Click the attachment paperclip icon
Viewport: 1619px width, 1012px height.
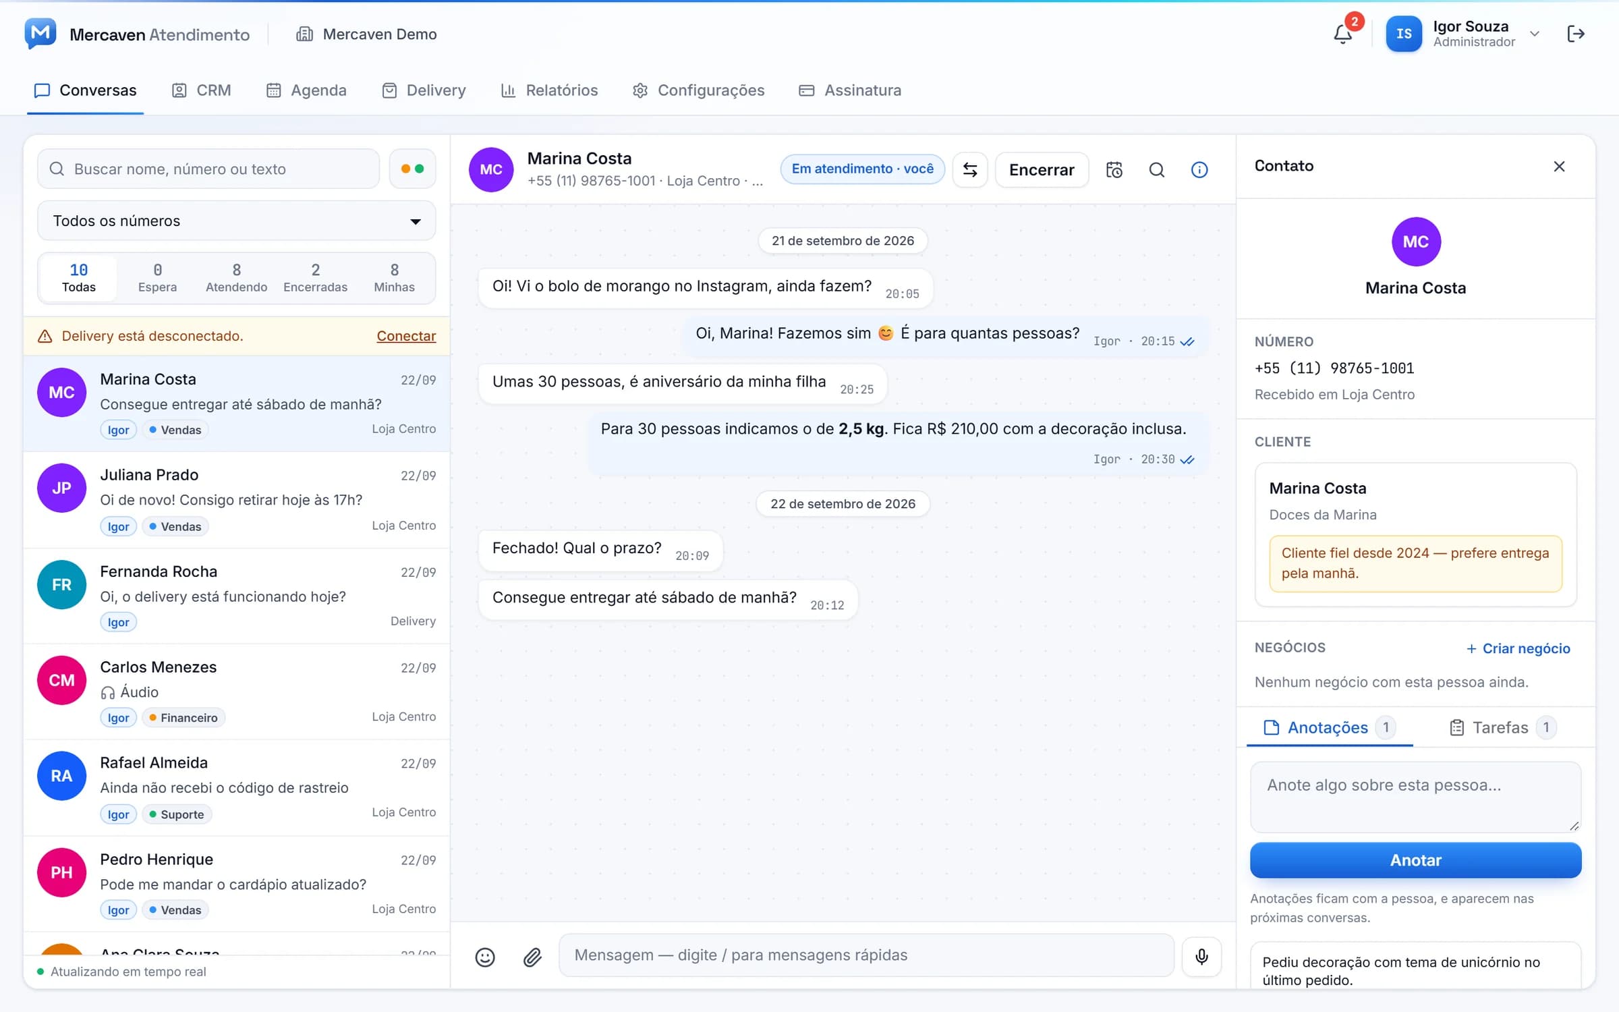(533, 957)
